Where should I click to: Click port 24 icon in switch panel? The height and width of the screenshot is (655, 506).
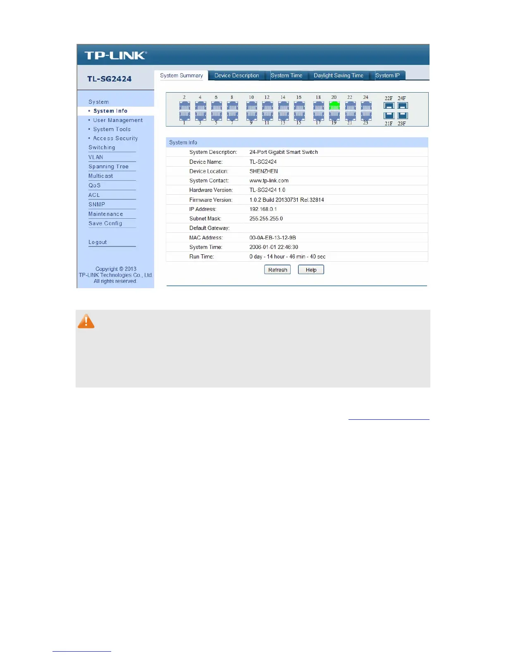(366, 106)
